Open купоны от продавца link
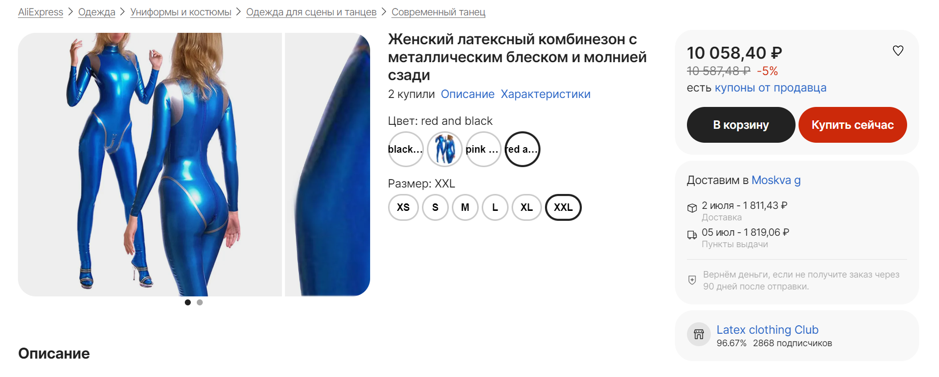The image size is (939, 377). click(770, 88)
